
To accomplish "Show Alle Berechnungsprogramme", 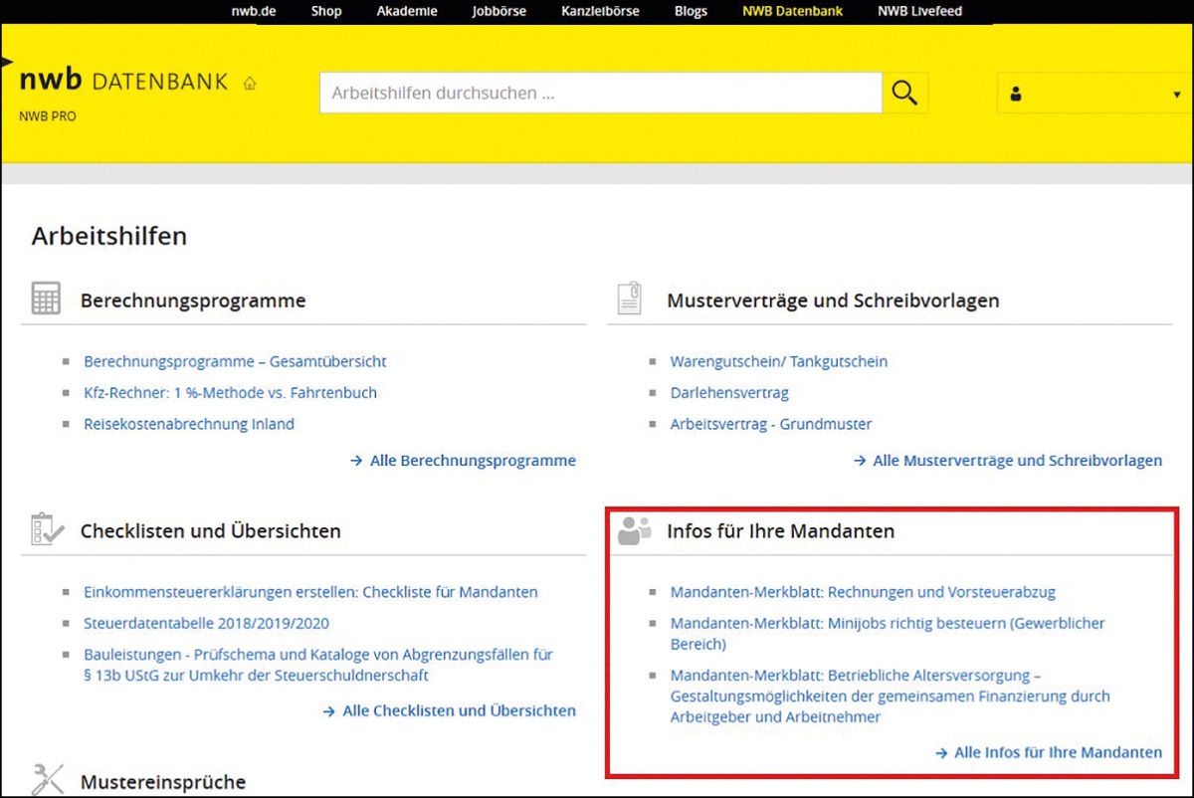I will click(x=472, y=461).
